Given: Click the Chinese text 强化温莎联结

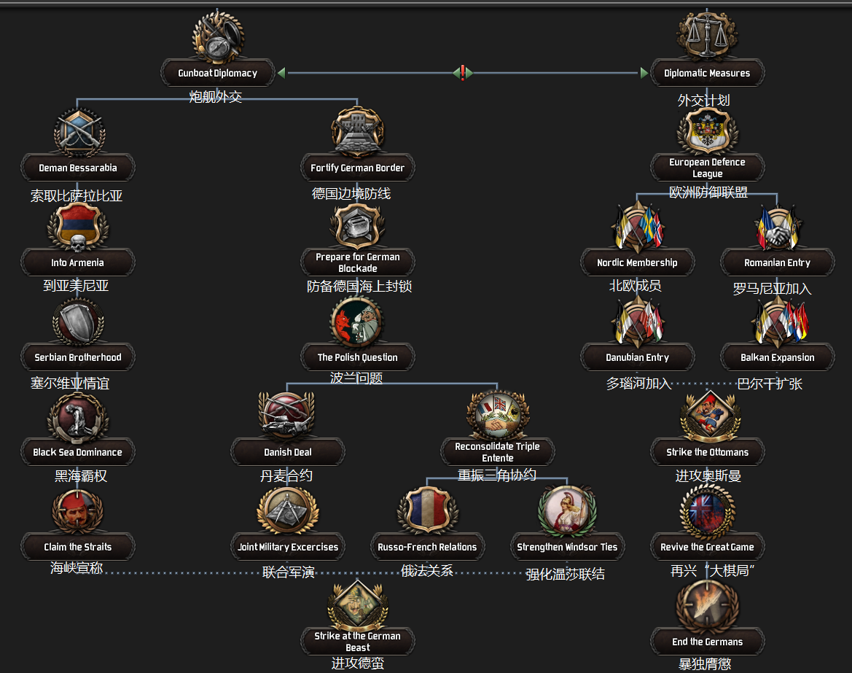Looking at the screenshot, I should pyautogui.click(x=565, y=575).
